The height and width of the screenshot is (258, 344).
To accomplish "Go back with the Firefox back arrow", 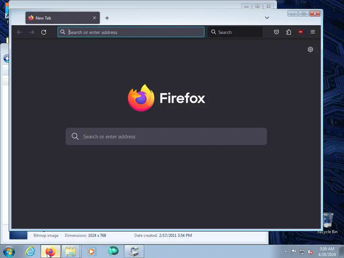I will [x=19, y=32].
